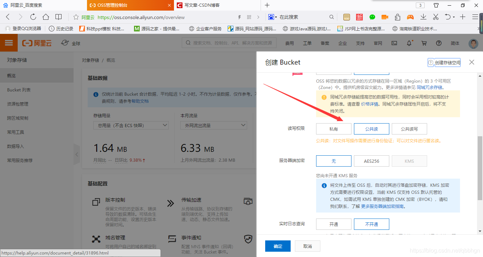
Task: Open the game controller icon
Action: (x=410, y=17)
